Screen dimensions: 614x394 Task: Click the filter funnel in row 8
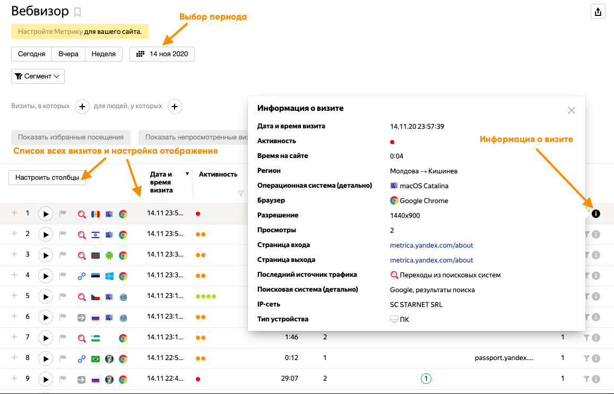pyautogui.click(x=586, y=358)
